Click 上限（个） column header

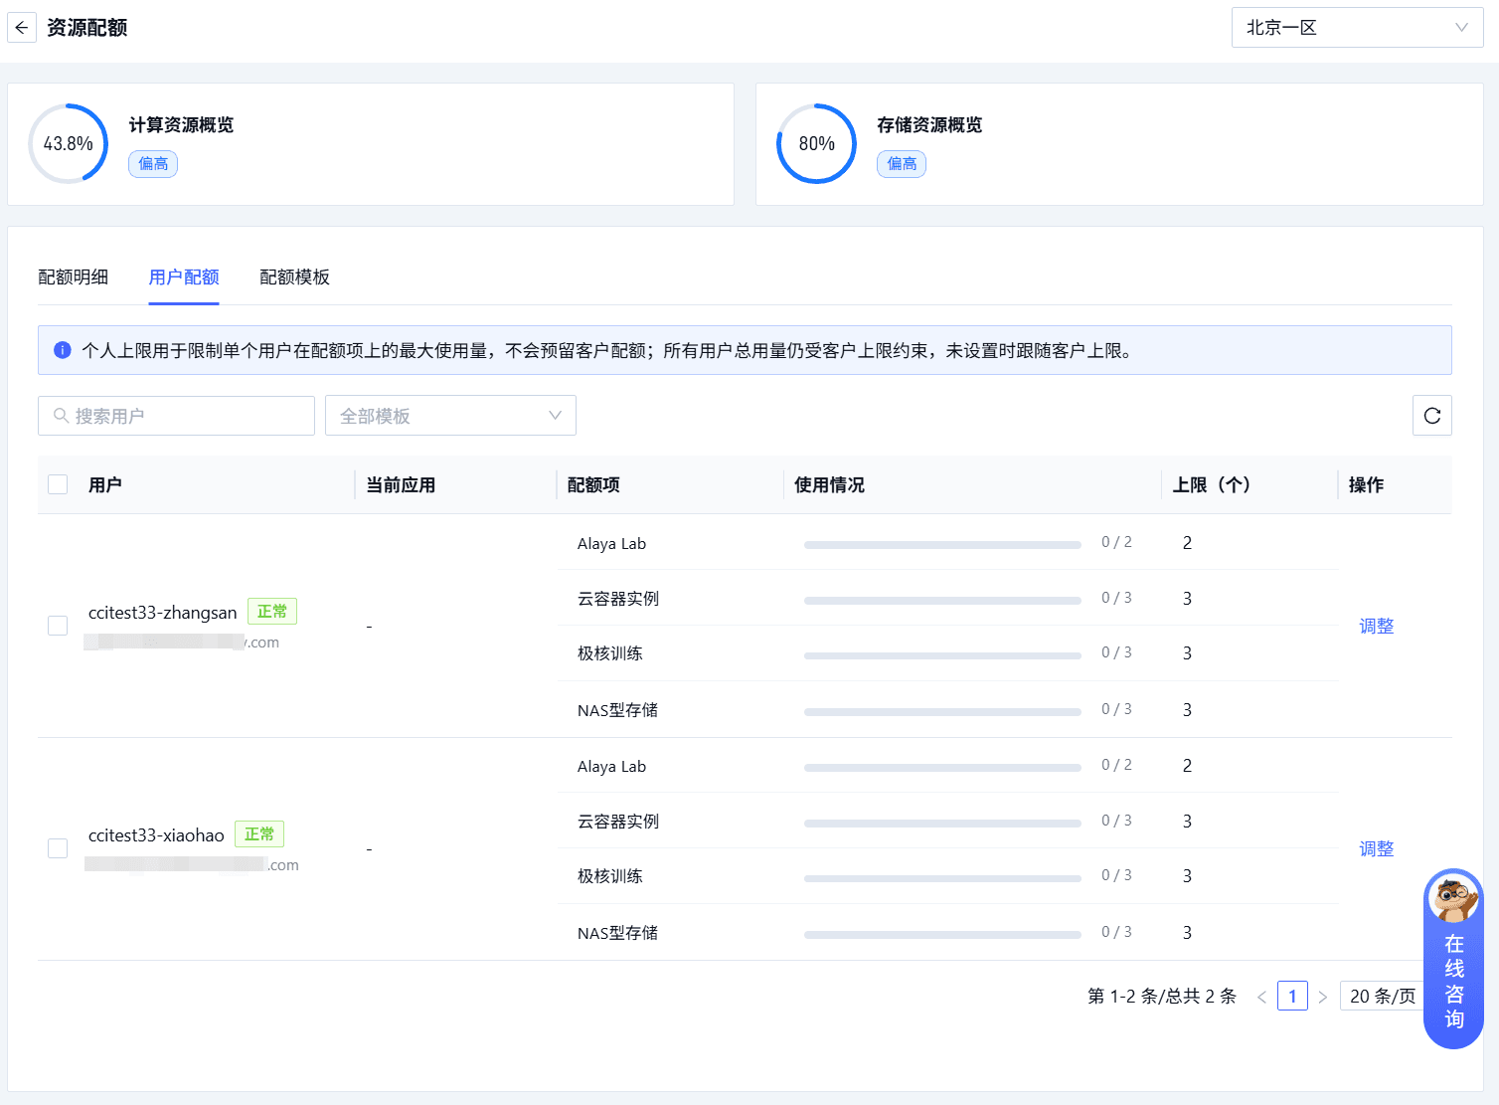[1211, 485]
